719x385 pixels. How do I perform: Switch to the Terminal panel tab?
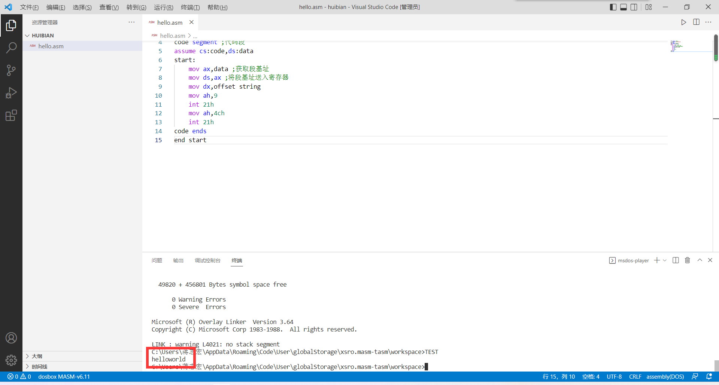pos(237,260)
